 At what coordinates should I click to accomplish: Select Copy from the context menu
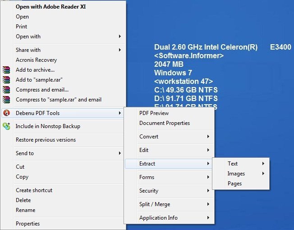pyautogui.click(x=63, y=177)
